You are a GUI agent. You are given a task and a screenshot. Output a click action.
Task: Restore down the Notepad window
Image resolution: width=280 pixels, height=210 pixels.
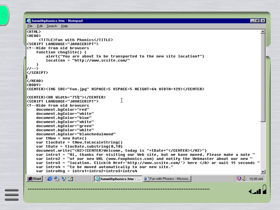pyautogui.click(x=257, y=21)
